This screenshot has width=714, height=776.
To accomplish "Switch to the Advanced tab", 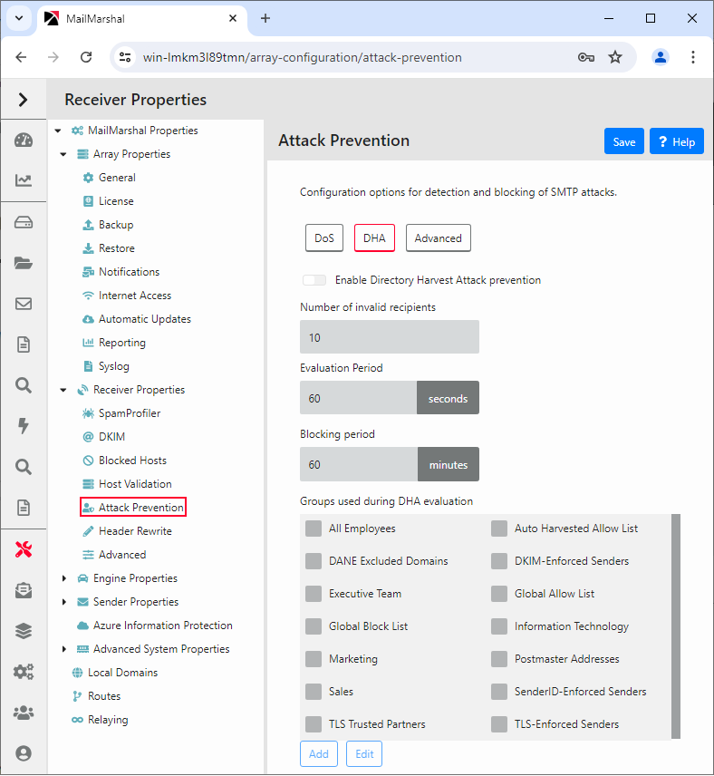I will (438, 238).
